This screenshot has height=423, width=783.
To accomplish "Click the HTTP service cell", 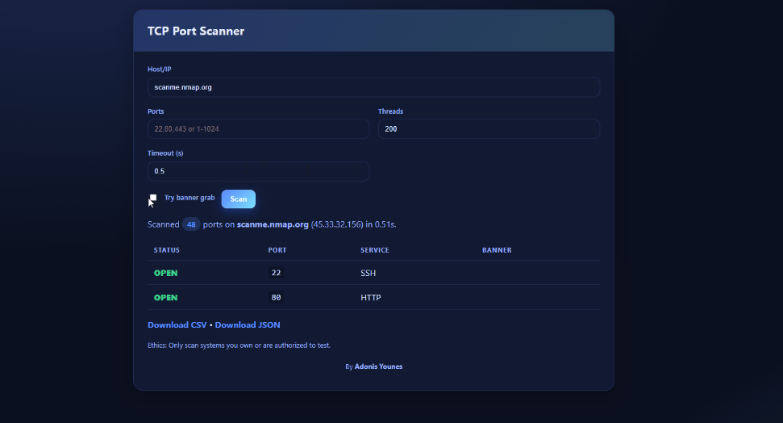I will coord(371,298).
